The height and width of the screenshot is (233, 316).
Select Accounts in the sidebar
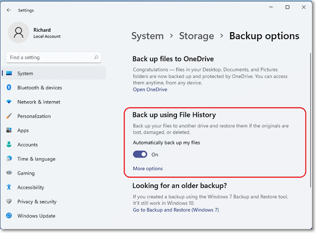28,144
